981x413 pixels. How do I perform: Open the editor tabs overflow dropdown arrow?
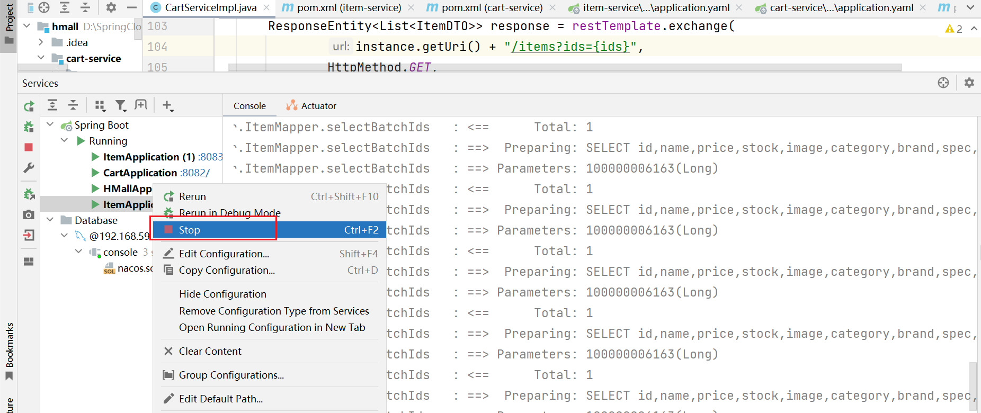(970, 7)
